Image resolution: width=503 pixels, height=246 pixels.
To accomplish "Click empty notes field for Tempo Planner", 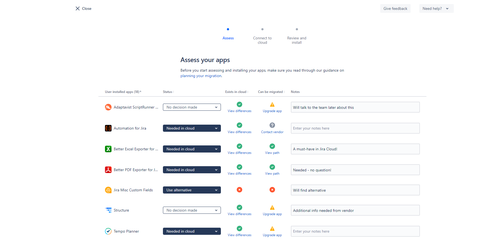I will [355, 231].
